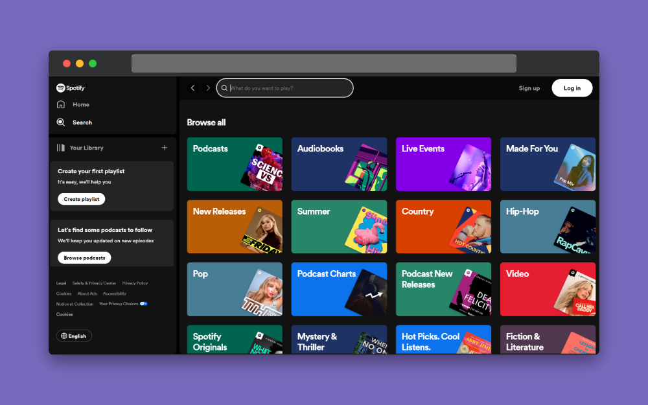Click the Sign up link
Image resolution: width=648 pixels, height=405 pixels.
coord(529,88)
